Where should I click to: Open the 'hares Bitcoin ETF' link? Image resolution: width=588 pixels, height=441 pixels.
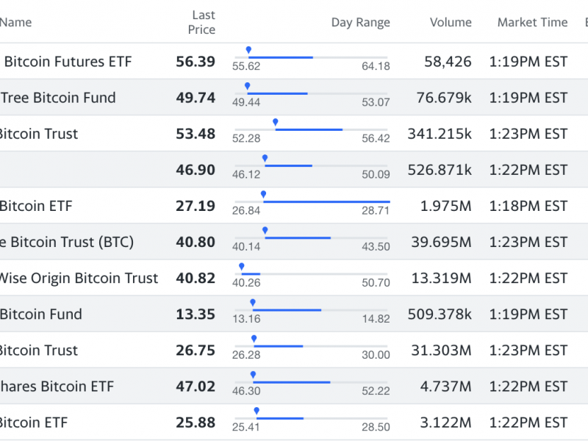click(x=57, y=386)
